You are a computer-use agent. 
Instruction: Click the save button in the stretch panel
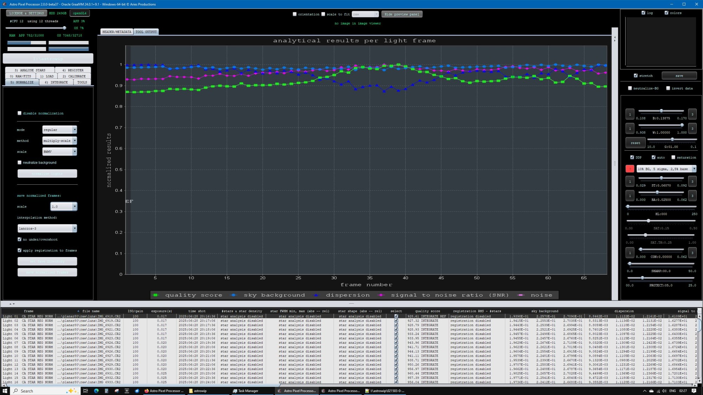pyautogui.click(x=679, y=75)
